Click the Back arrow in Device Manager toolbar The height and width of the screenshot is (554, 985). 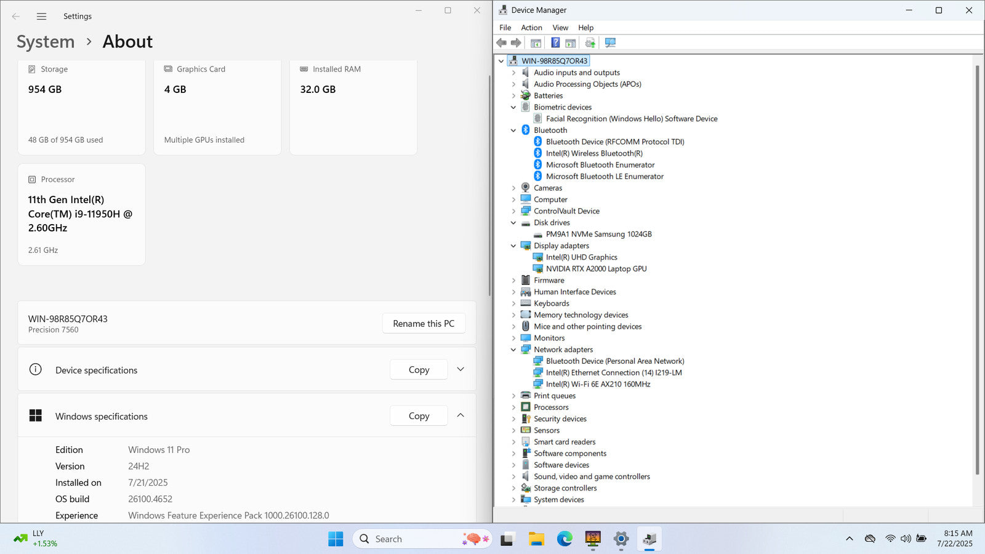[501, 43]
